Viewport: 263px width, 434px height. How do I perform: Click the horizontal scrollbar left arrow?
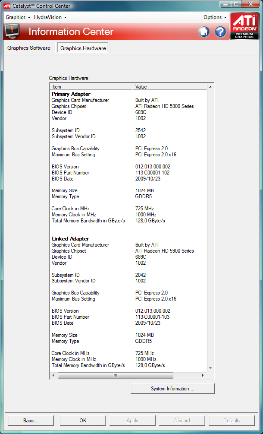tap(53, 376)
